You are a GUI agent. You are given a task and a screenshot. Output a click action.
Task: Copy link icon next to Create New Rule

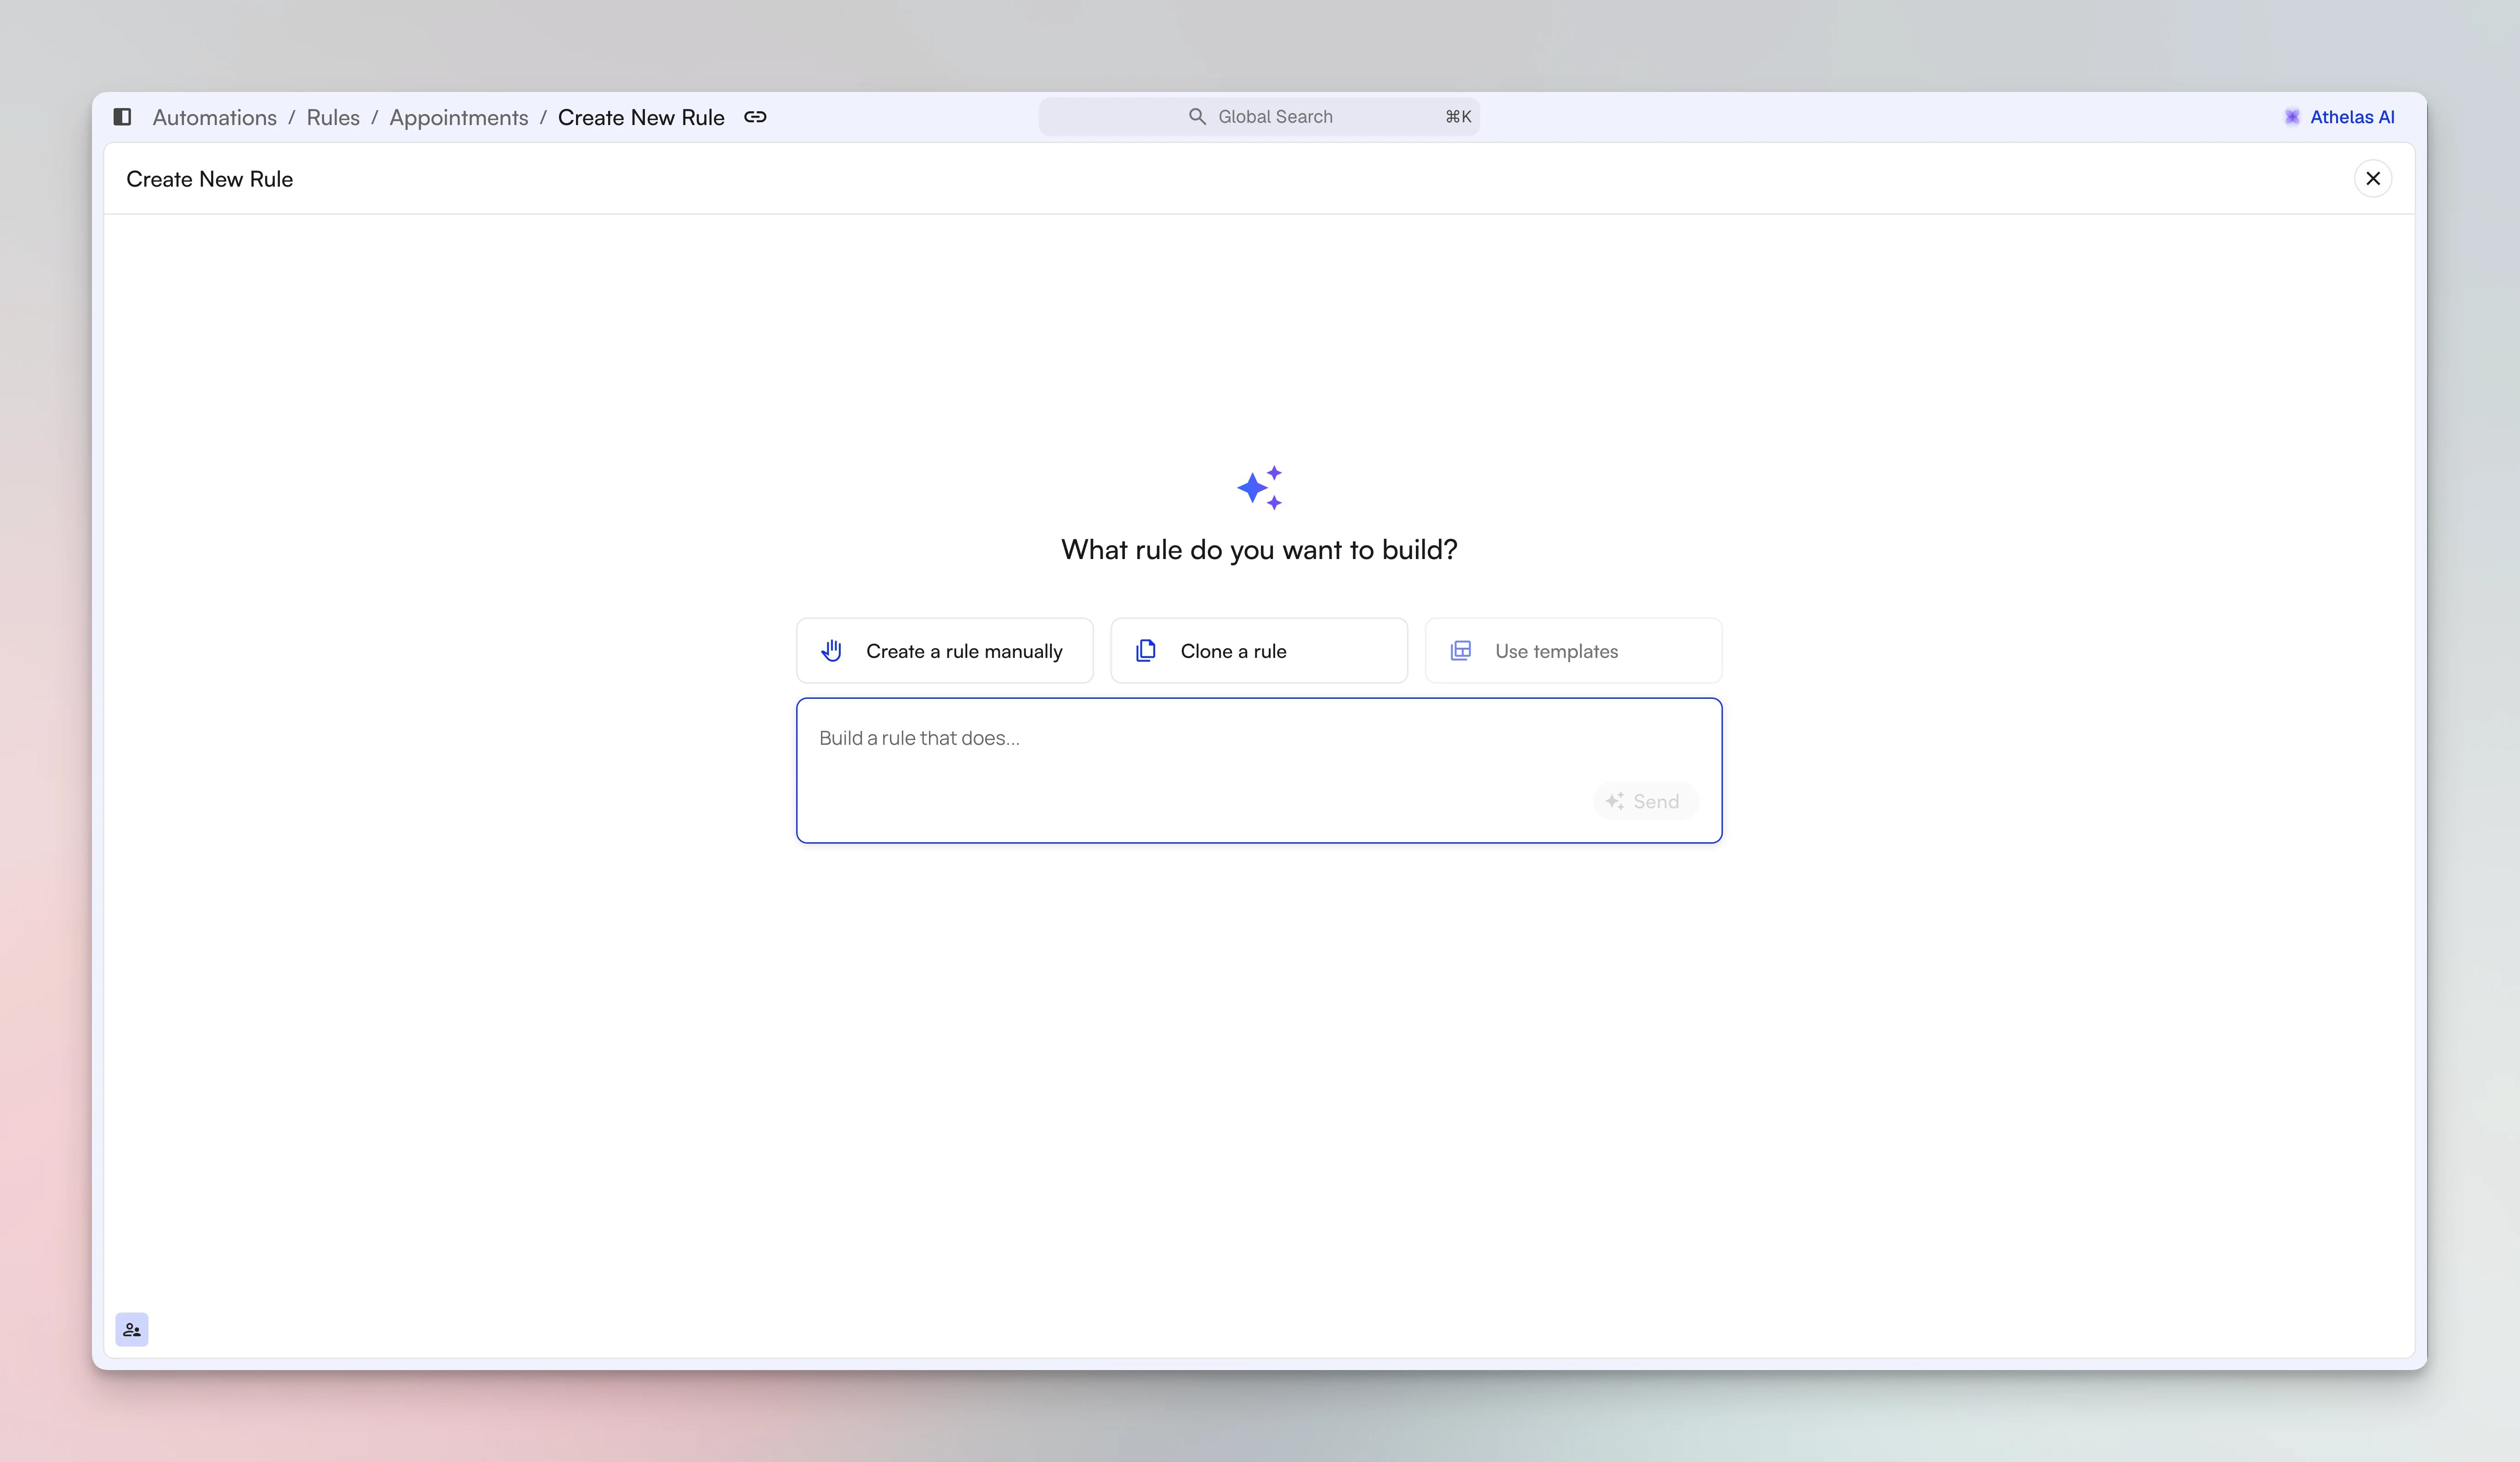tap(755, 117)
